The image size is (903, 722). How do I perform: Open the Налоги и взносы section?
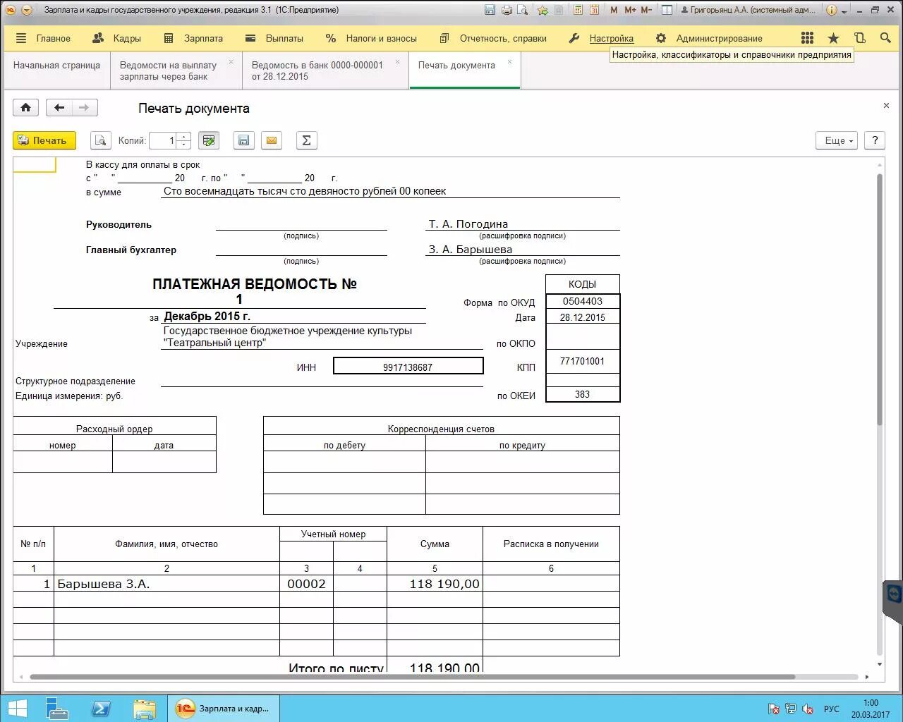(371, 38)
